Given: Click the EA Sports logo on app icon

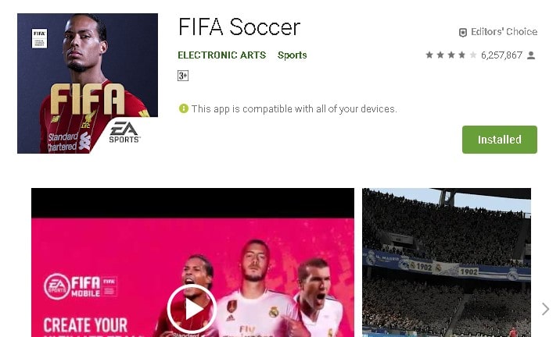Looking at the screenshot, I should [x=124, y=132].
